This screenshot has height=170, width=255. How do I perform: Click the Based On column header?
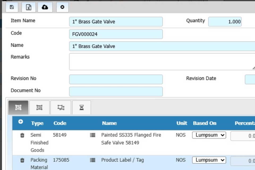coord(205,123)
